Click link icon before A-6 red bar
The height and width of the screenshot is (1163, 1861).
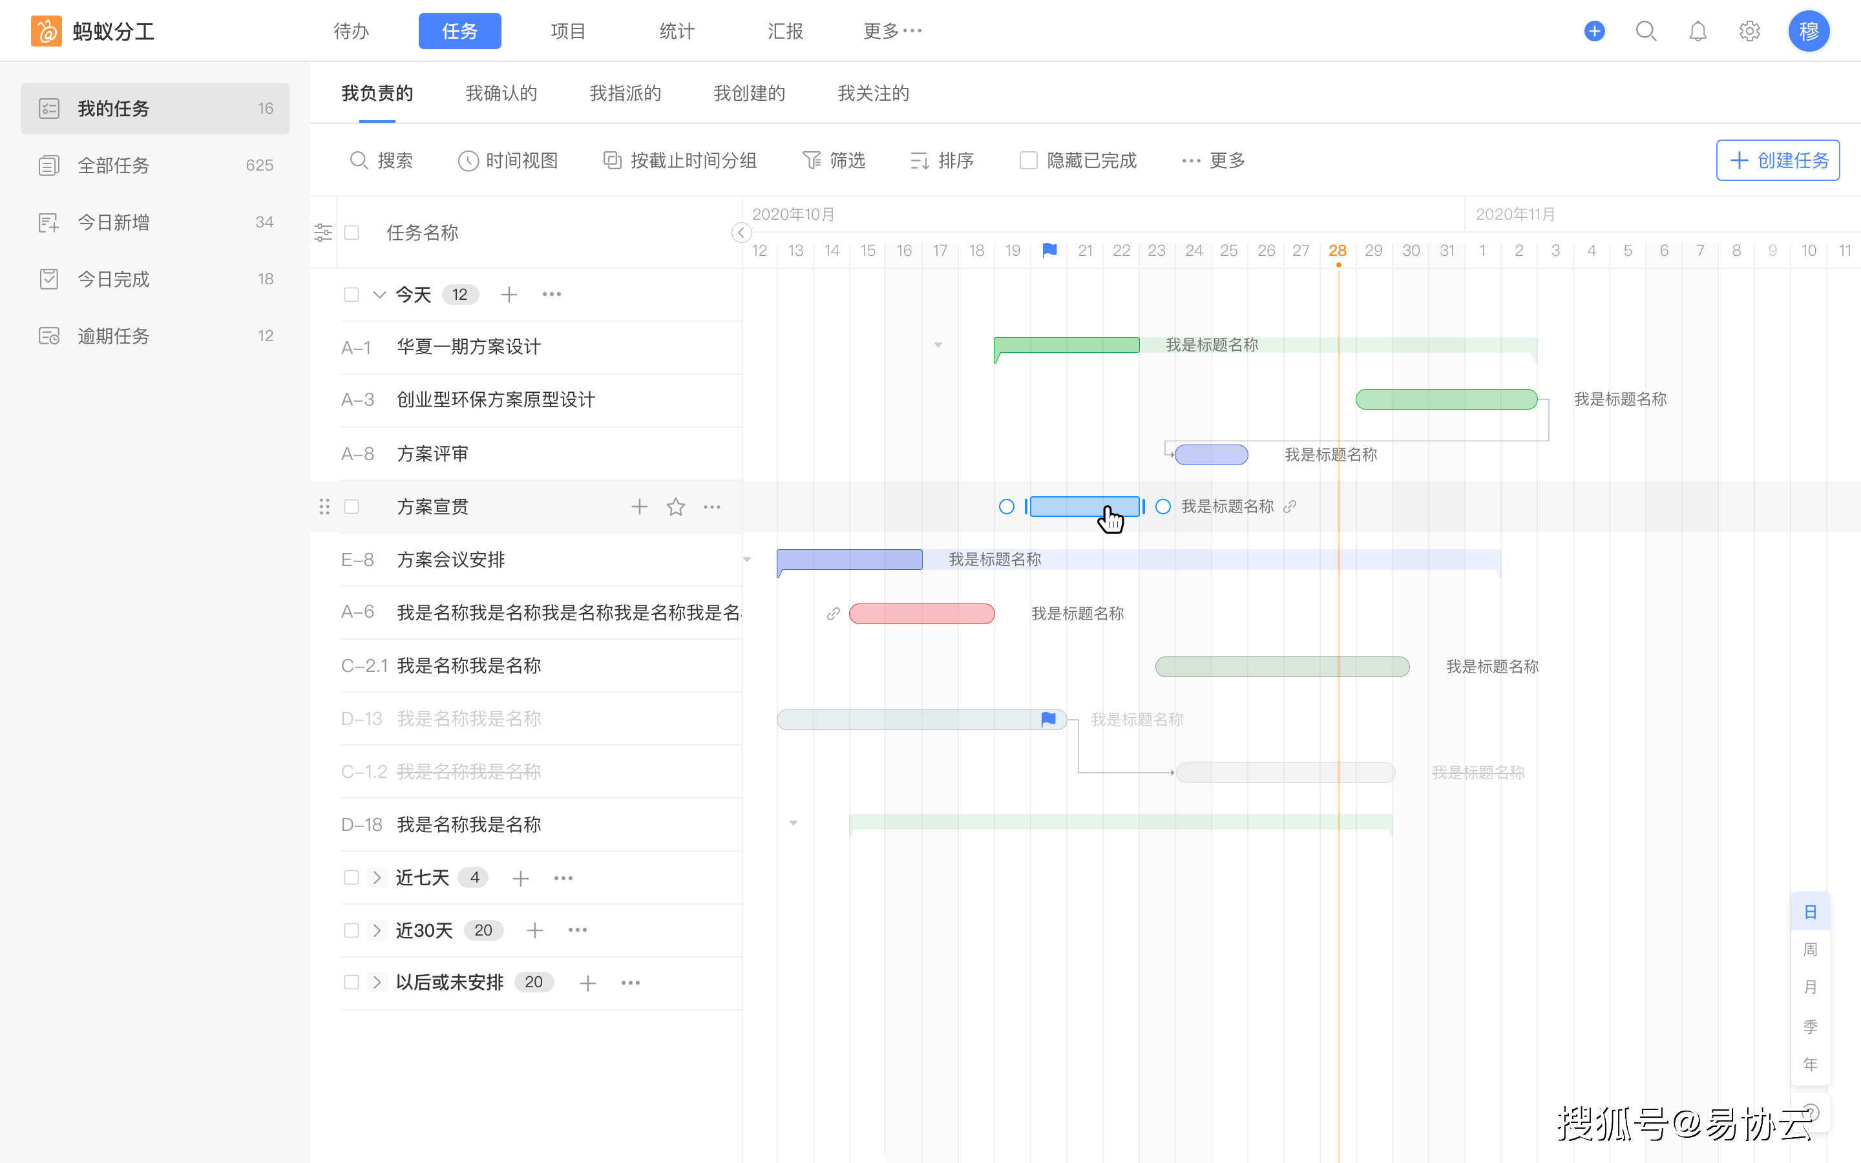pos(833,613)
